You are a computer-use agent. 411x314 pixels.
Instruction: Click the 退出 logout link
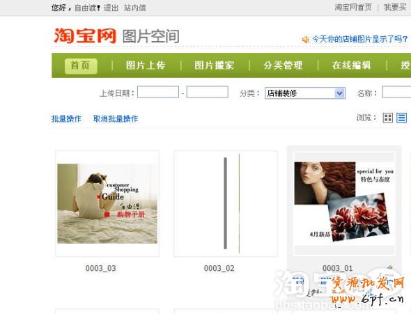pos(111,8)
